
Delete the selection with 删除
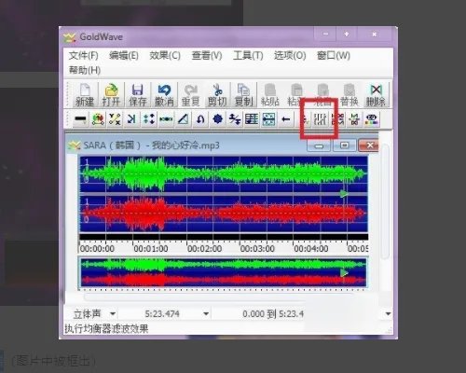[376, 95]
